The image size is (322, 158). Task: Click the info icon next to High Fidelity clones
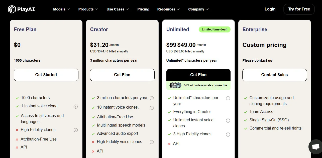tap(76, 130)
